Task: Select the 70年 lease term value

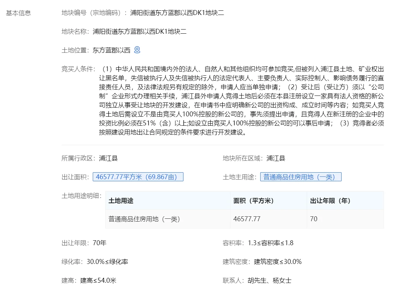Action: pos(99,243)
